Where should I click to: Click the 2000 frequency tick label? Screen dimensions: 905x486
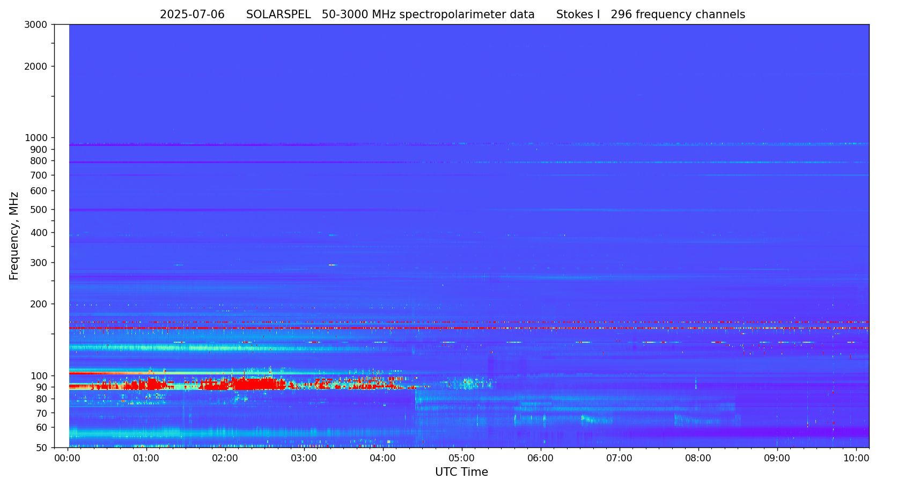click(x=36, y=67)
